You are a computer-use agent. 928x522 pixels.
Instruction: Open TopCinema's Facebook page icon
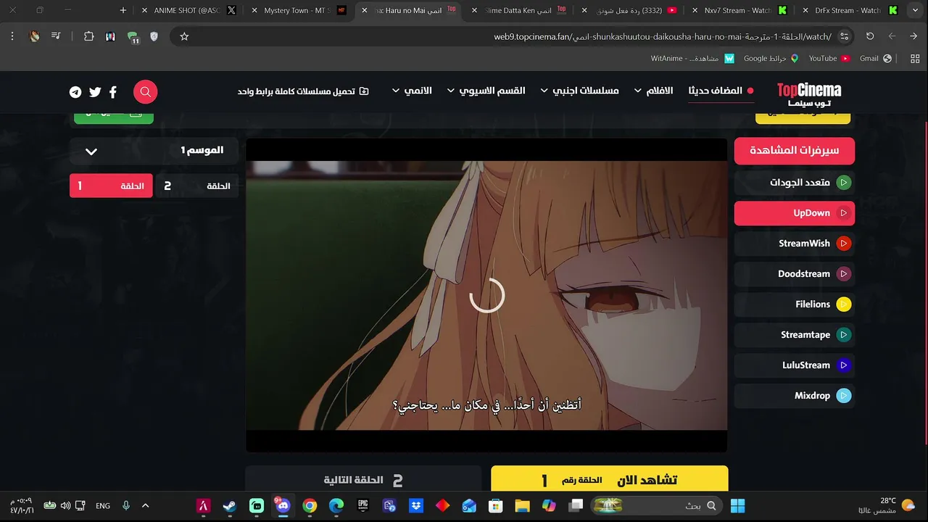point(113,92)
